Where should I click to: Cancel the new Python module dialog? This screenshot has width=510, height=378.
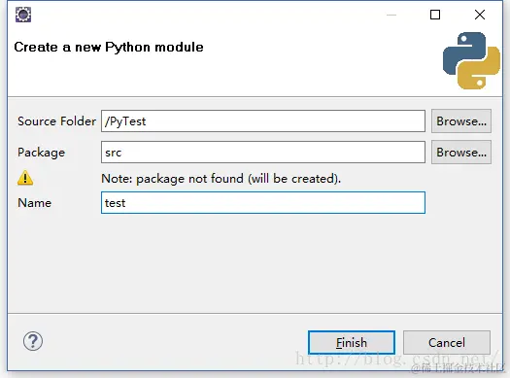447,343
